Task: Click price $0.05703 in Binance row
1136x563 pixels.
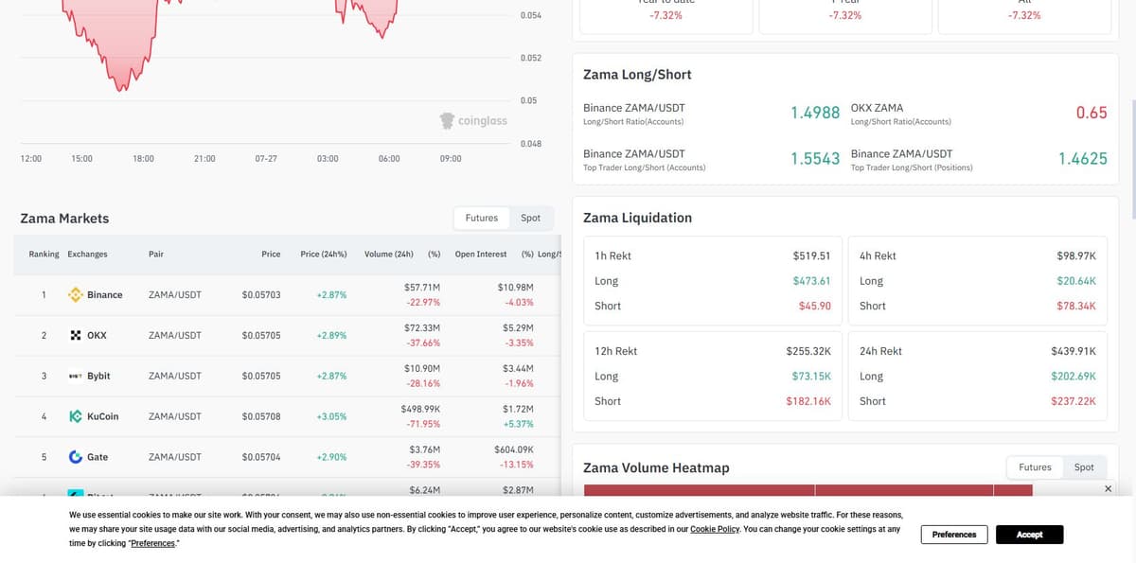Action: (261, 295)
